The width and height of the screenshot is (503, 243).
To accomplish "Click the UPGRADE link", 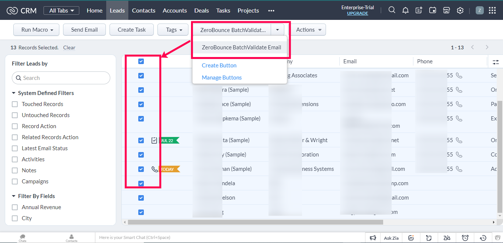I will tap(357, 13).
